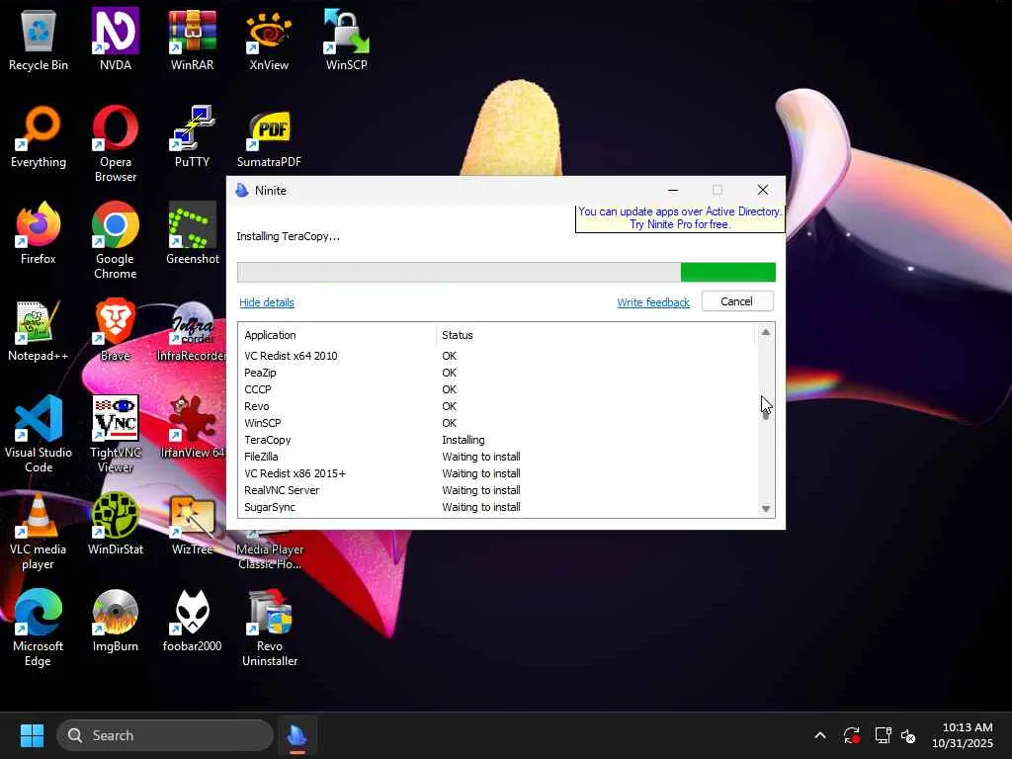Select the Greenshot desktop shortcut
Screen dimensions: 1012x759
tap(192, 233)
